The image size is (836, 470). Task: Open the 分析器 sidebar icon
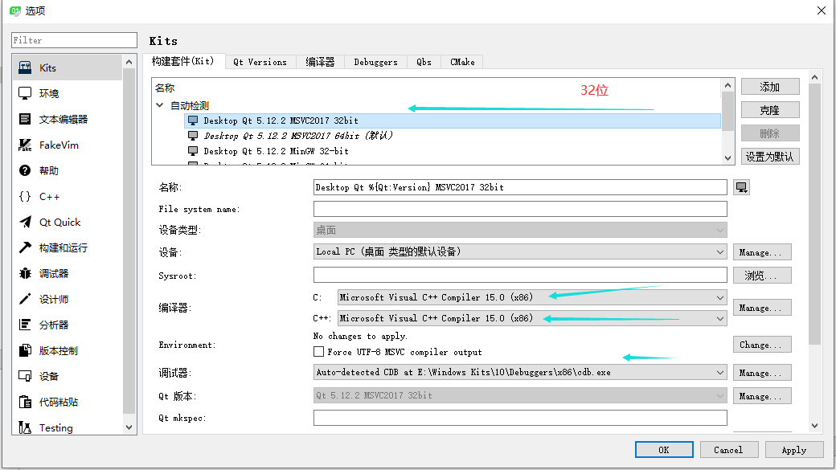tap(25, 325)
